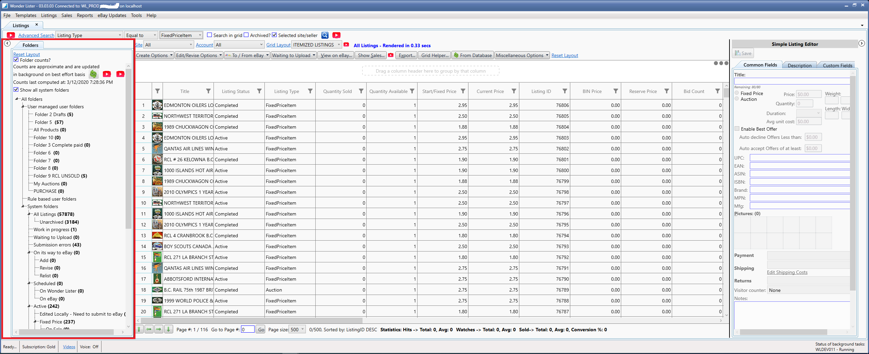Go to first page with up arrow
This screenshot has width=869, height=354.
click(139, 329)
